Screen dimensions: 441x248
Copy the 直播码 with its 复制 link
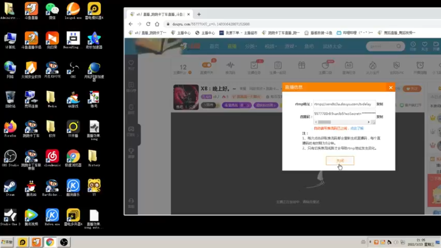[380, 117]
